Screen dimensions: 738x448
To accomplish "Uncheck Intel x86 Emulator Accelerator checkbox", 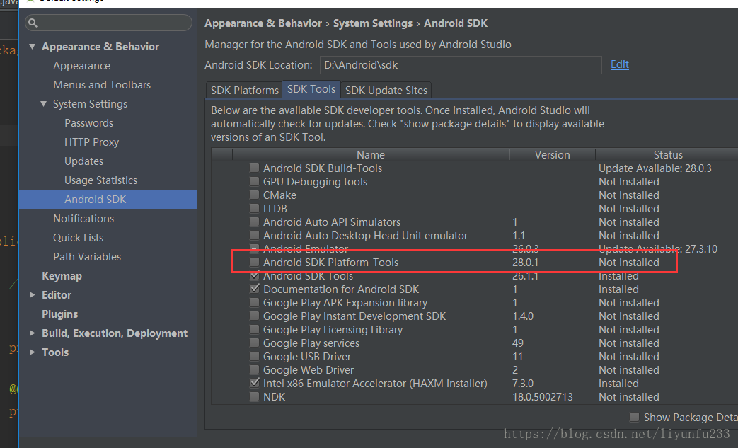I will coord(254,383).
